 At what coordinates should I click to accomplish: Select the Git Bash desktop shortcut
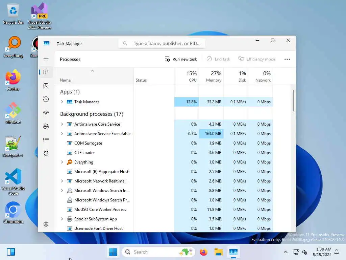coord(13,113)
